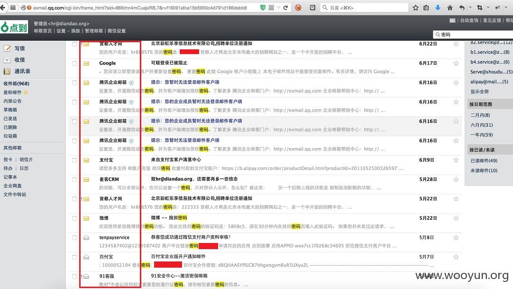Tick the checkbox for the tenpayservice email

[x=74, y=238]
